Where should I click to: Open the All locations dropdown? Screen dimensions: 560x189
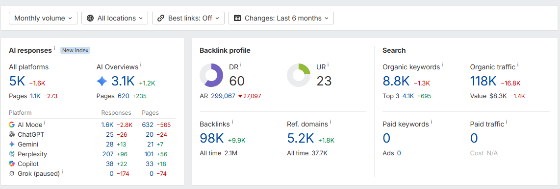pyautogui.click(x=115, y=18)
